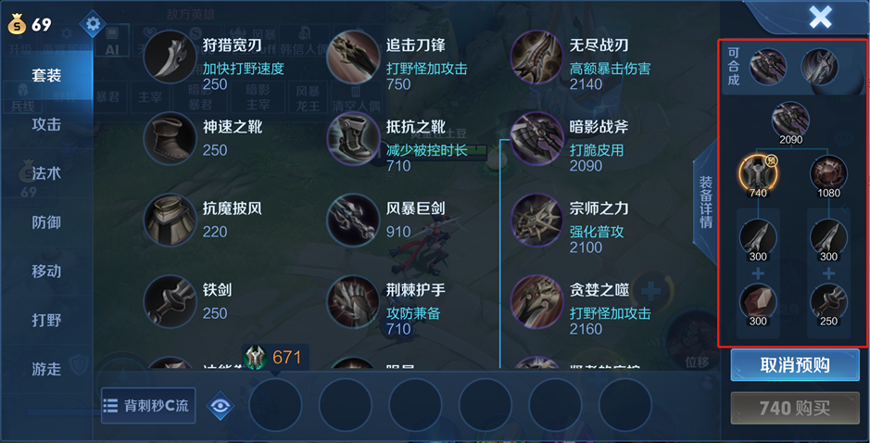The image size is (870, 443).
Task: Select the 无尽战刃 item icon
Action: [x=536, y=57]
